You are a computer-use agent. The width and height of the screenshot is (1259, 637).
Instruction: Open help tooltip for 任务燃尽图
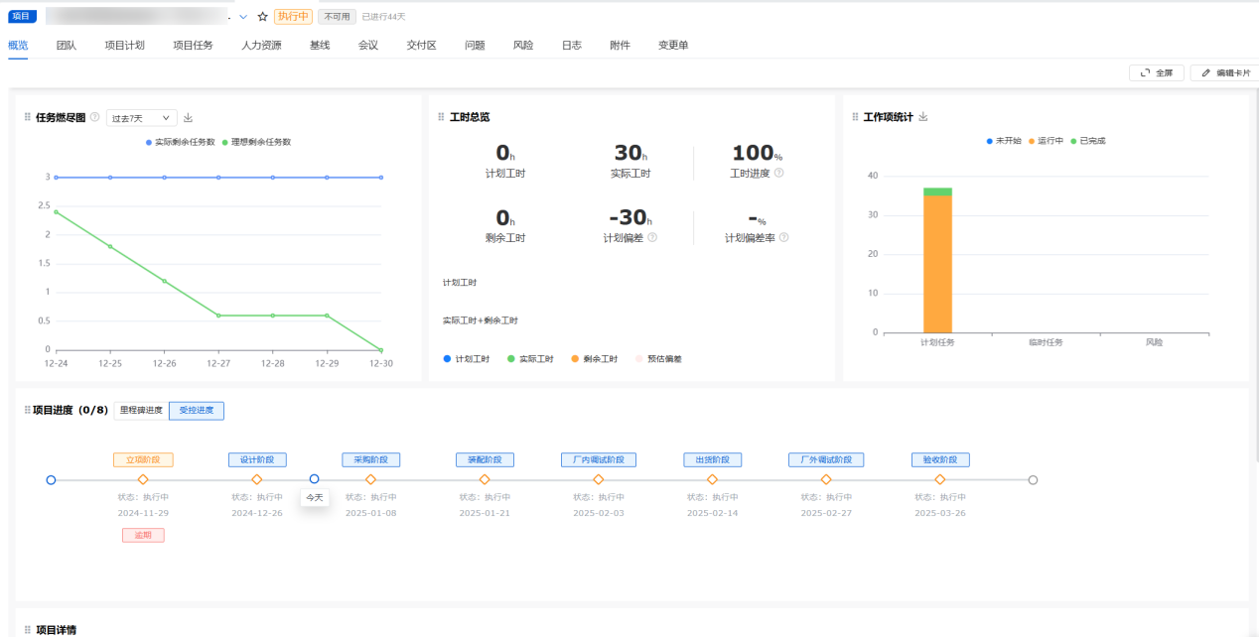tap(95, 117)
